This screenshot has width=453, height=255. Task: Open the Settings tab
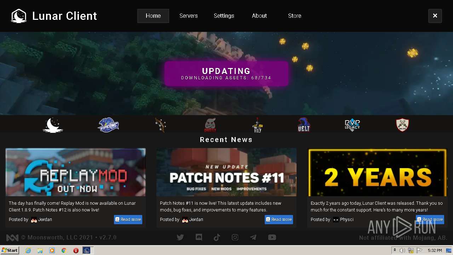point(224,16)
